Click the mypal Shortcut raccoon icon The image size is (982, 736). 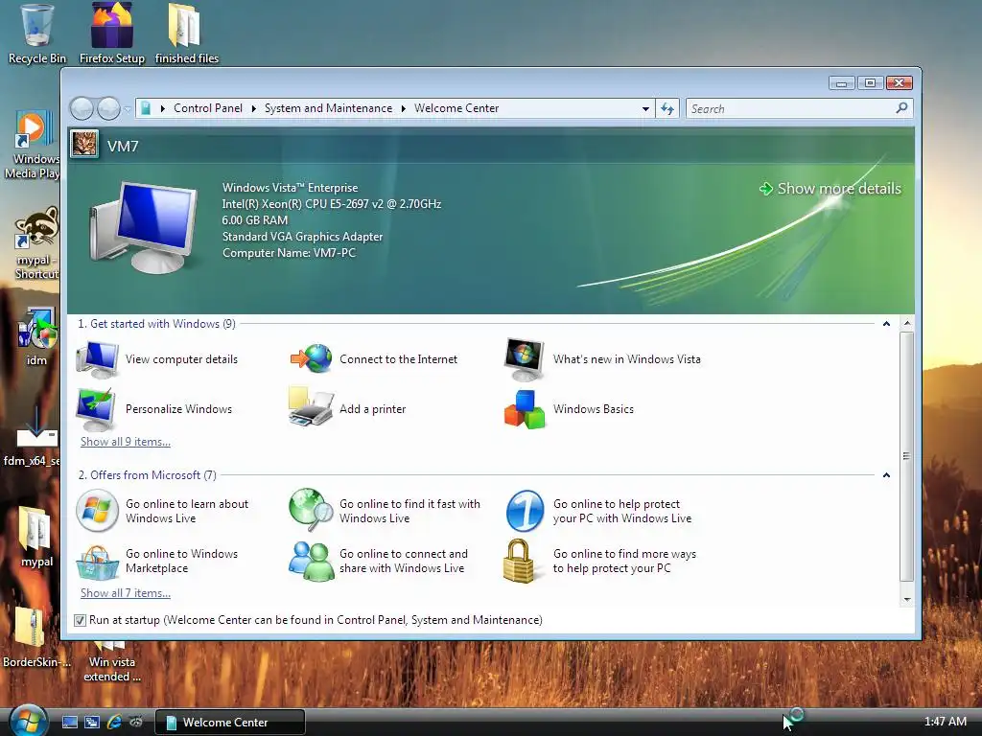pos(36,244)
